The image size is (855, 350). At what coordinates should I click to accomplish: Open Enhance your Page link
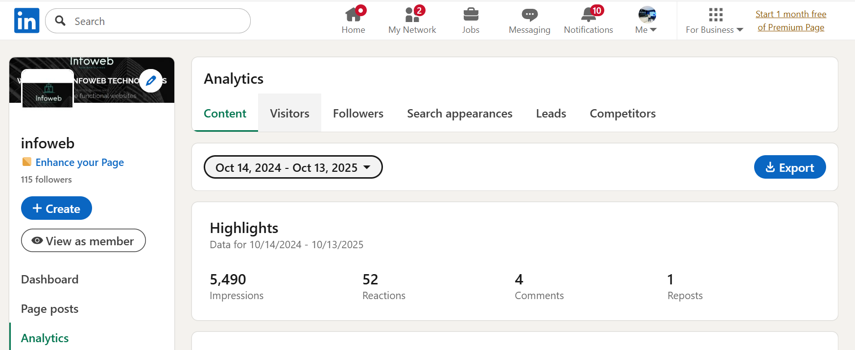tap(79, 163)
